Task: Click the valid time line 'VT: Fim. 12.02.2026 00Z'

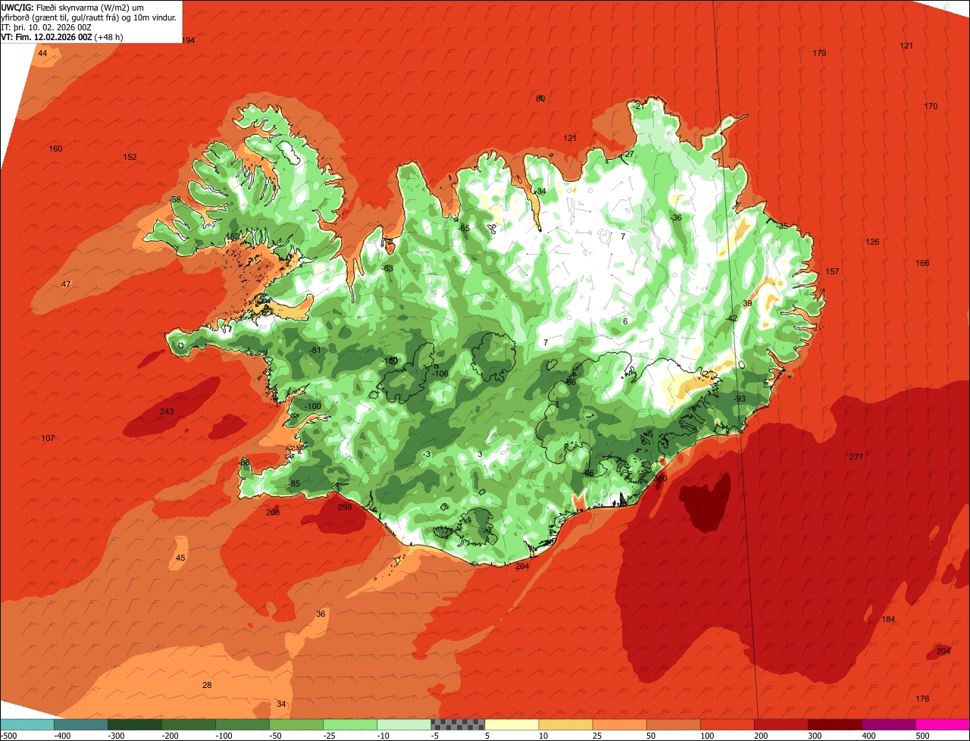Action: 46,36
